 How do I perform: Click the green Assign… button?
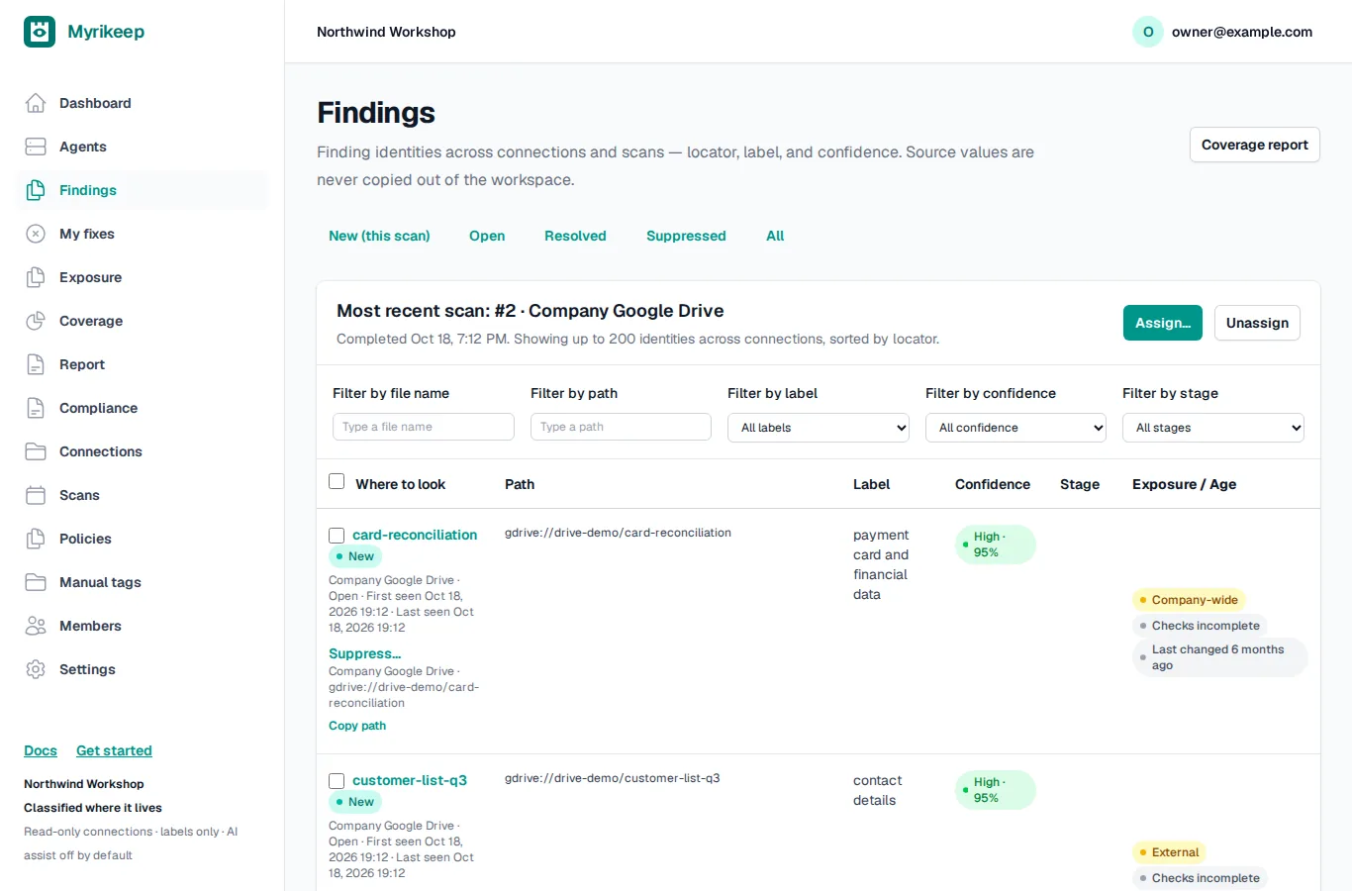[1163, 323]
